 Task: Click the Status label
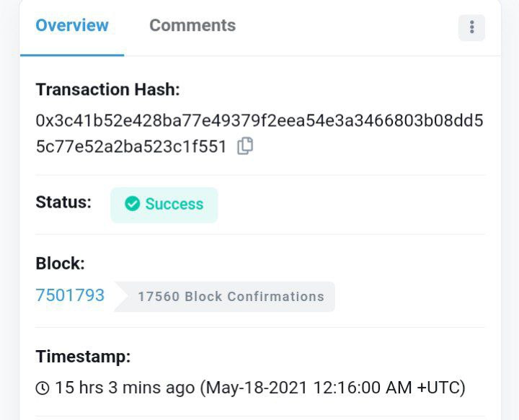[63, 202]
